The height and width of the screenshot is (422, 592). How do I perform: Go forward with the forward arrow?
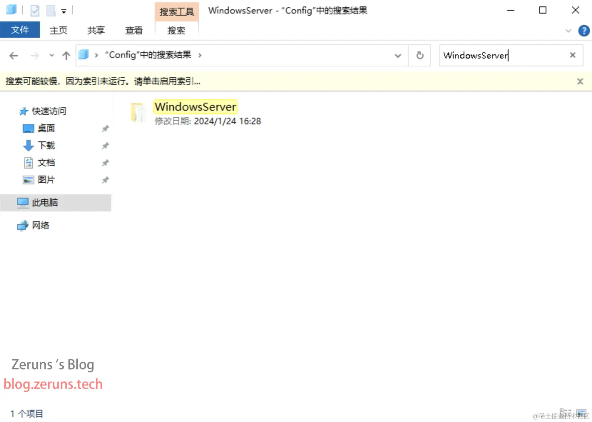click(x=35, y=56)
